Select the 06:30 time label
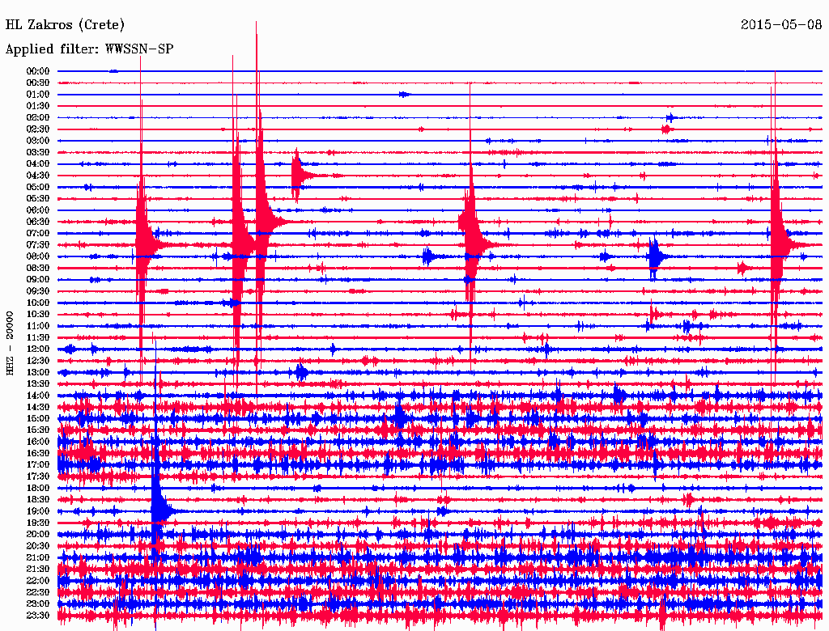Image resolution: width=829 pixels, height=631 pixels. click(38, 222)
